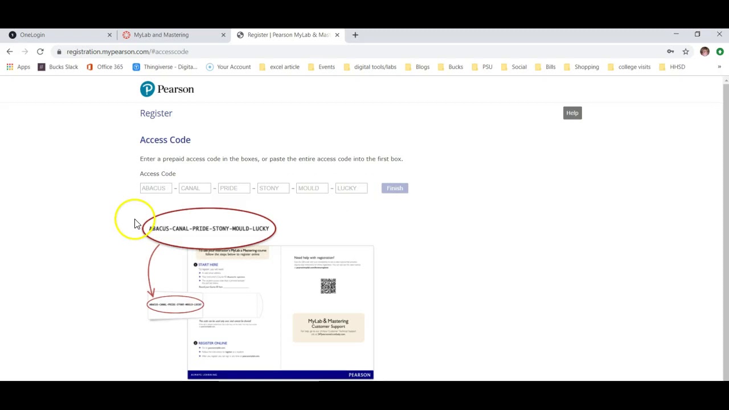
Task: Open the Apps grid shortcut
Action: [18, 67]
